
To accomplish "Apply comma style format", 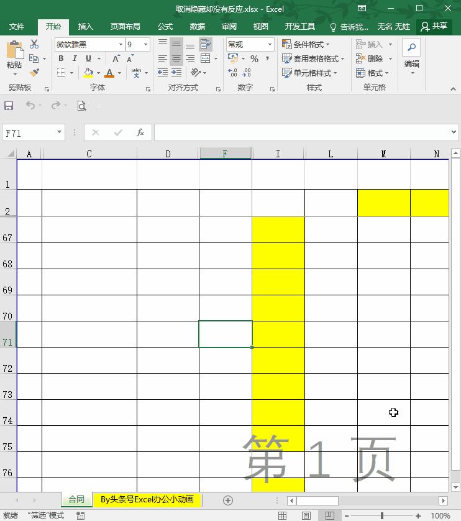I will pyautogui.click(x=267, y=59).
